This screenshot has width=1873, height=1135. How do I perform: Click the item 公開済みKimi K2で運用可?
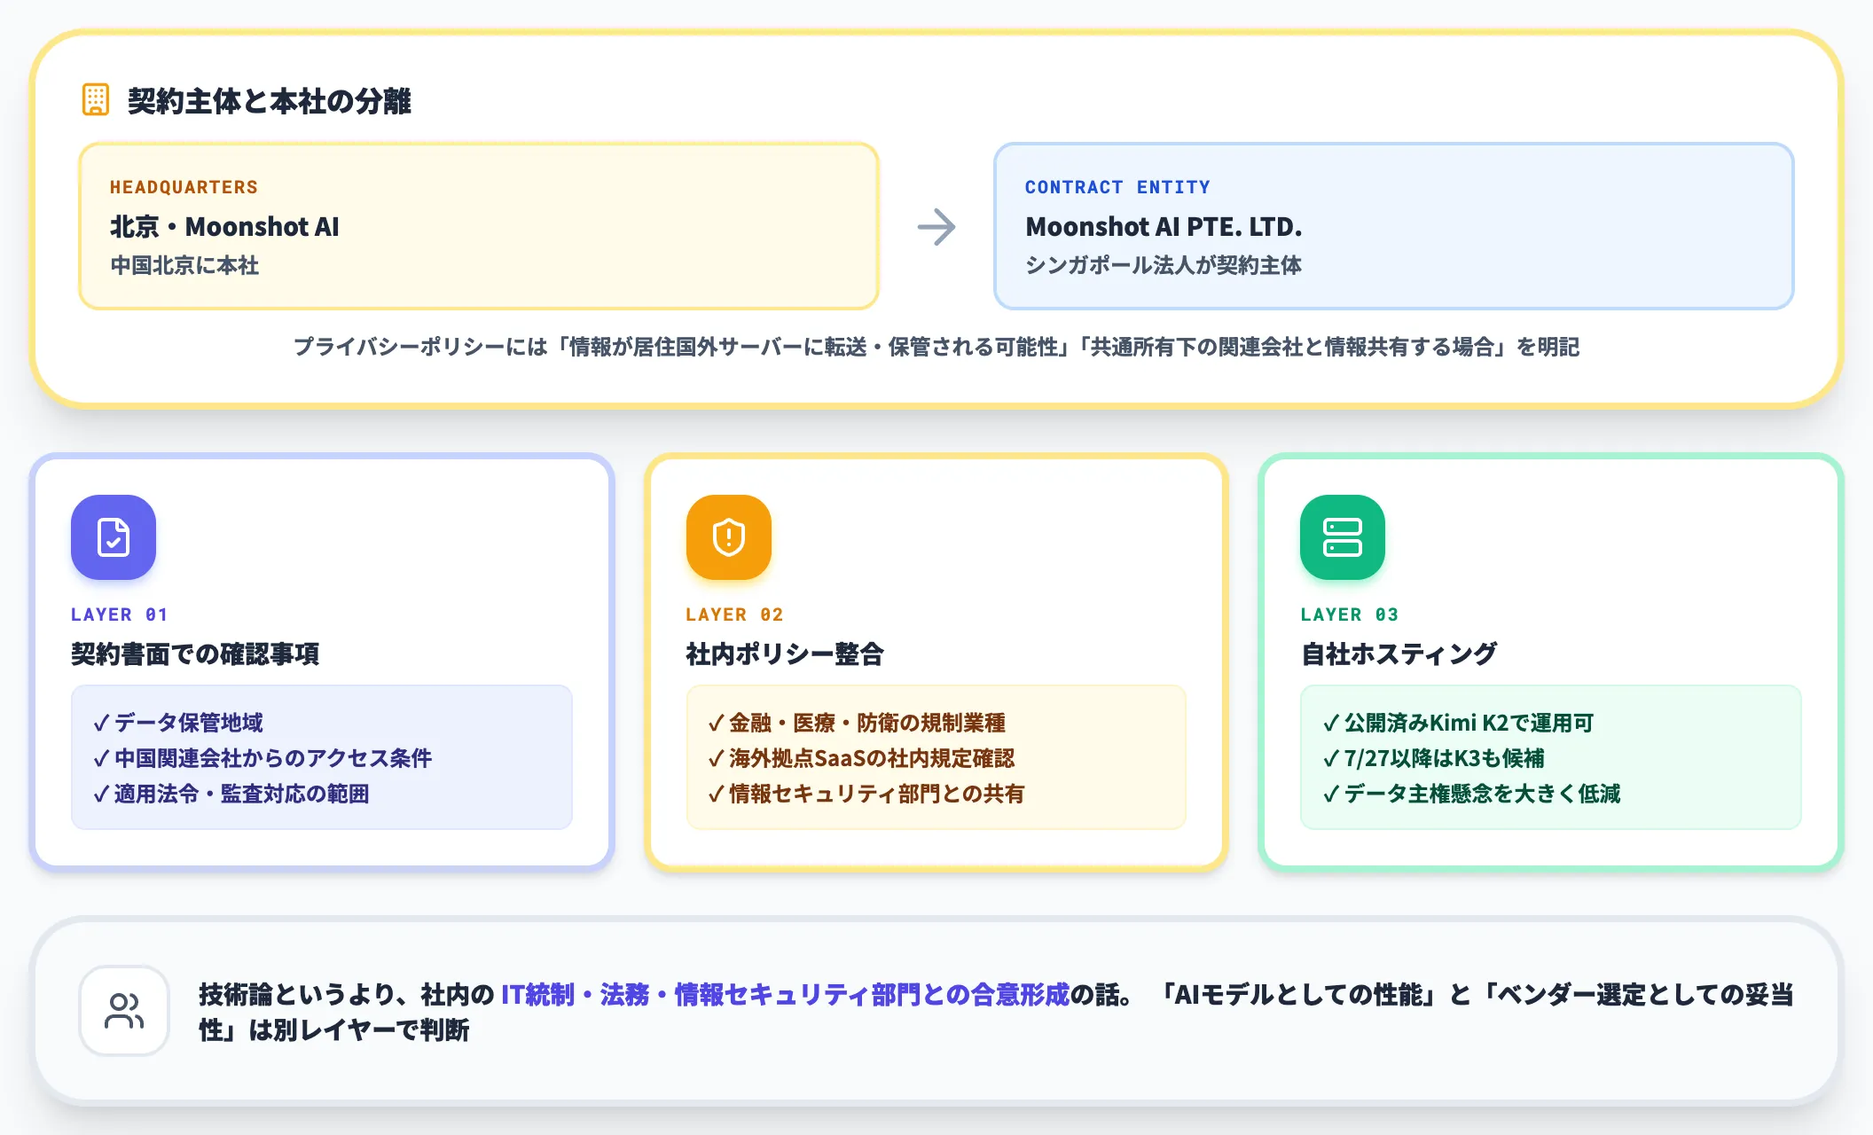(x=1458, y=723)
